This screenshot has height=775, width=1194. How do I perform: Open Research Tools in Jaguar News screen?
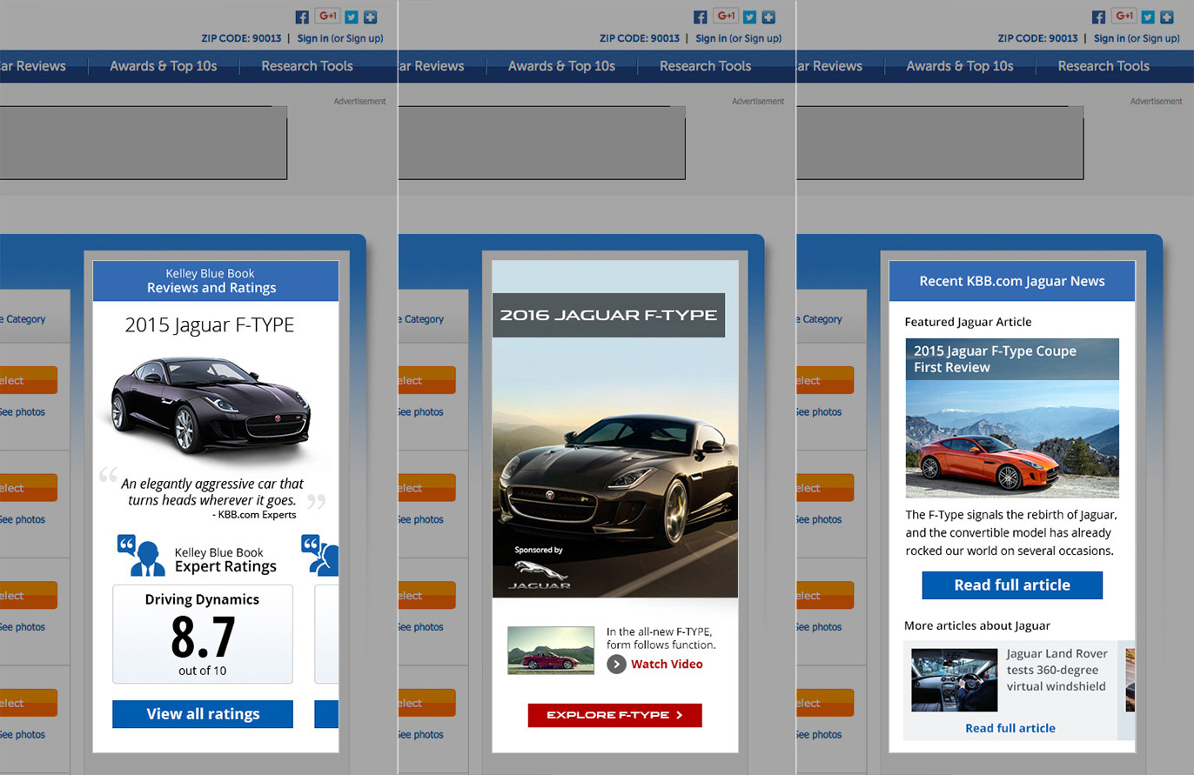click(x=1103, y=66)
